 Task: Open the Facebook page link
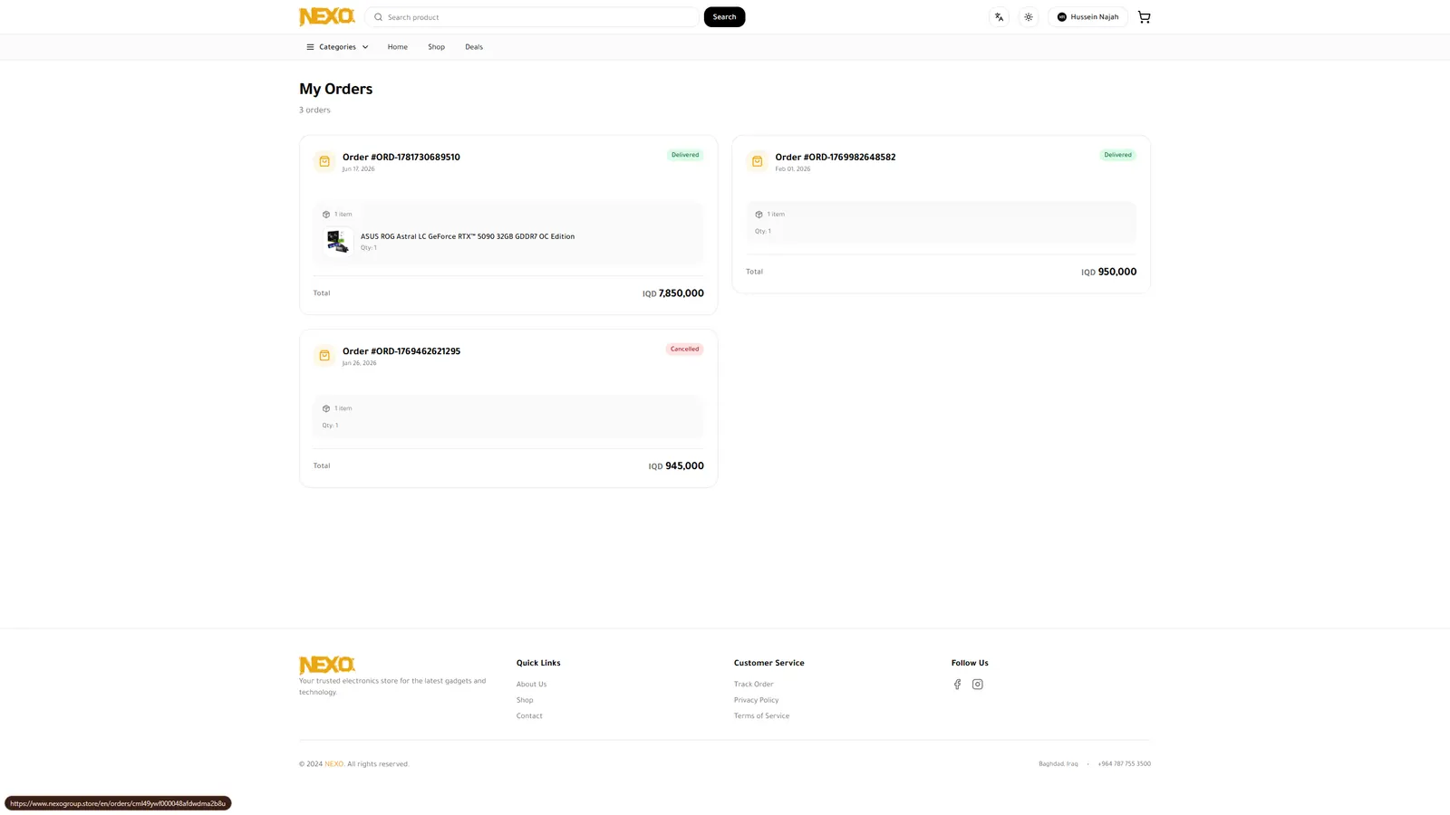(957, 685)
